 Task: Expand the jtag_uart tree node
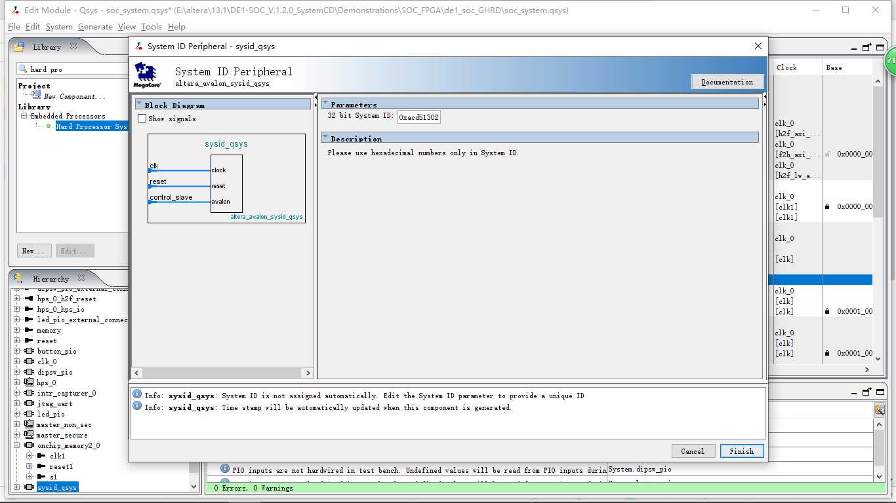17,403
